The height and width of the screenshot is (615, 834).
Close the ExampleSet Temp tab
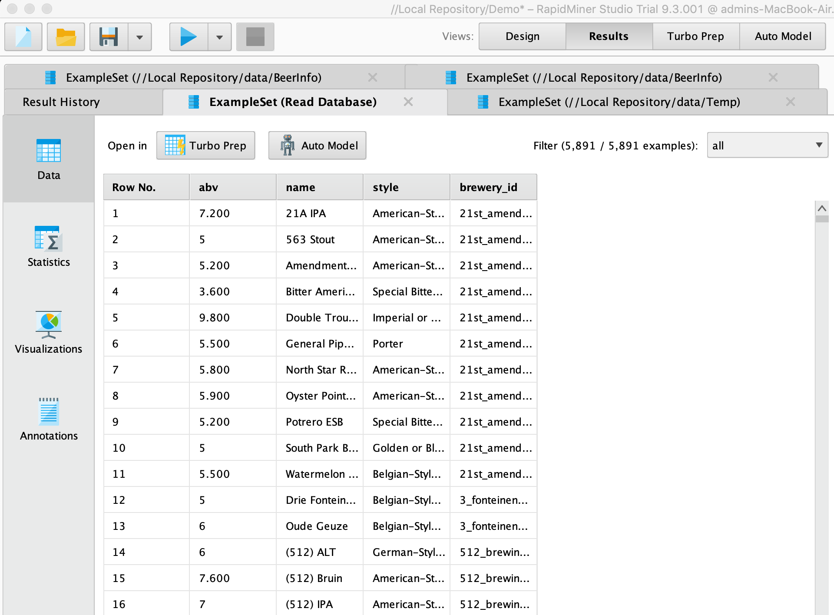click(790, 102)
